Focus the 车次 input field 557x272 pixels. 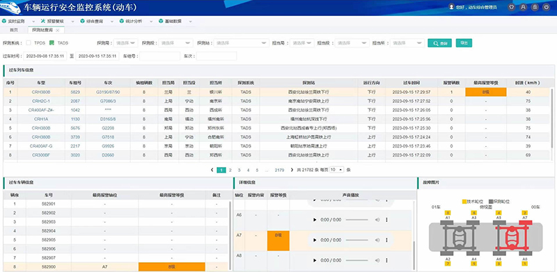coord(217,56)
